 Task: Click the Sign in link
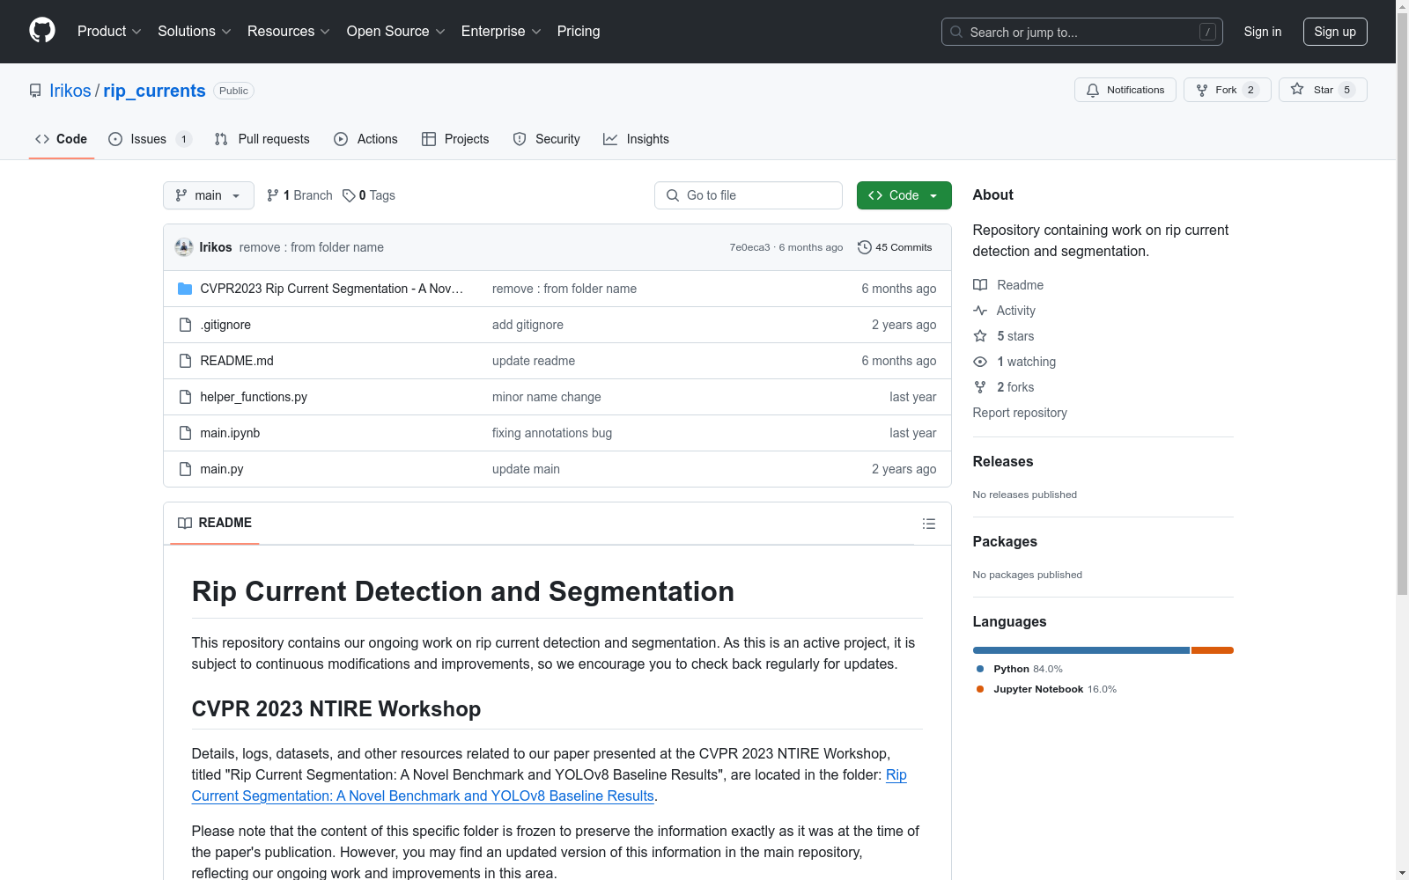(1263, 32)
